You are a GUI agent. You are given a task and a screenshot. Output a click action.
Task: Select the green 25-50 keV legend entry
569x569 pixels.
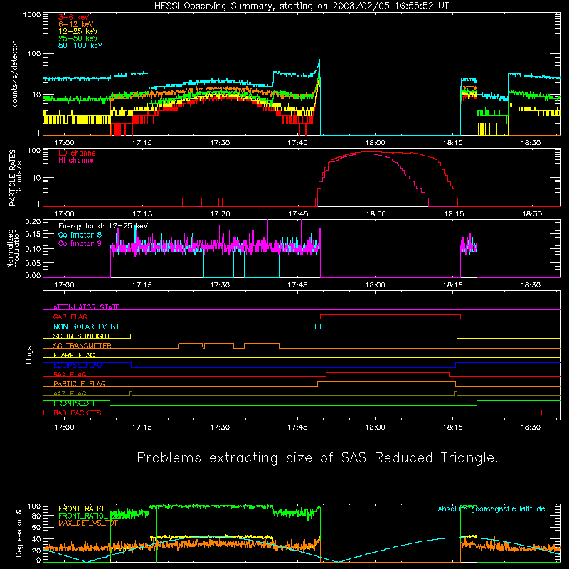click(78, 38)
